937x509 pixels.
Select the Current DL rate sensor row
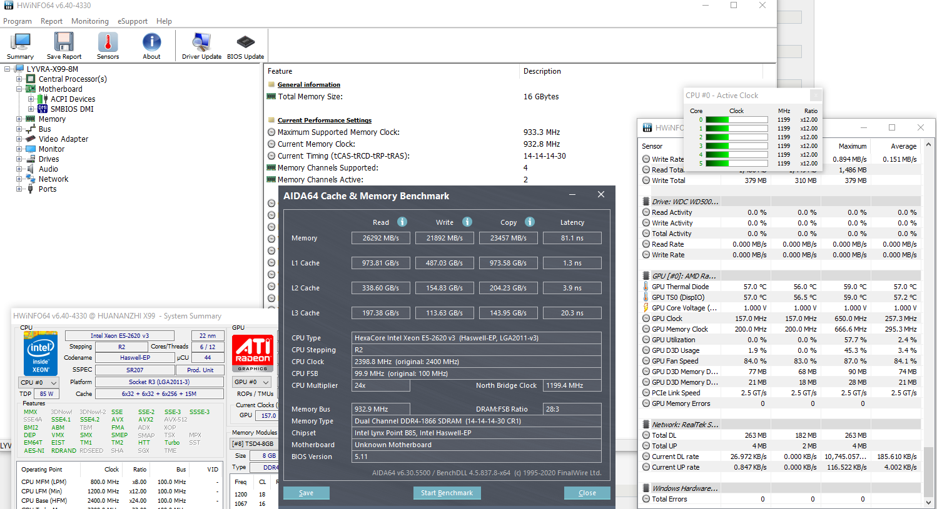pos(781,457)
